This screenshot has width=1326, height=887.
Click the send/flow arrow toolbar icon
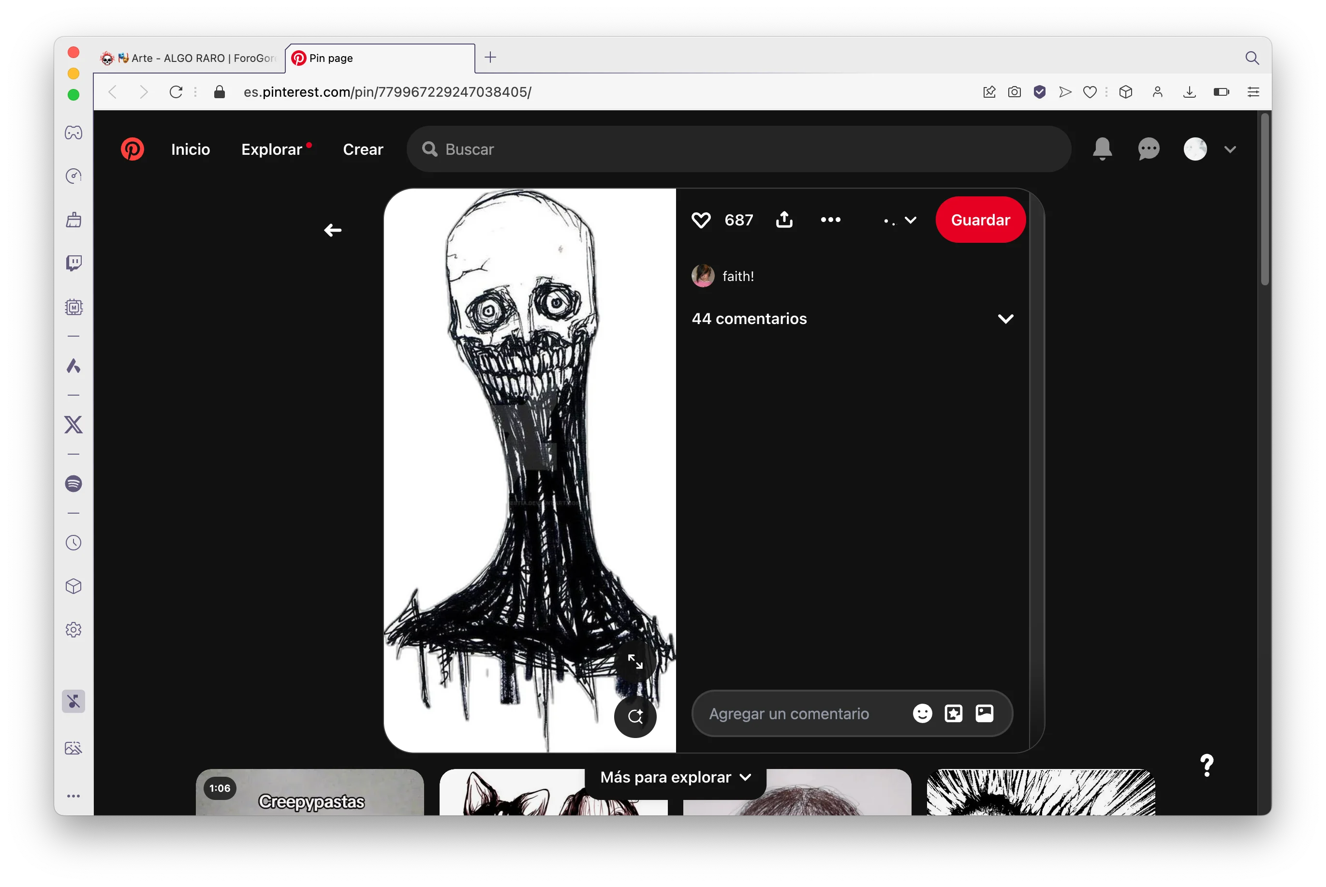click(1065, 91)
